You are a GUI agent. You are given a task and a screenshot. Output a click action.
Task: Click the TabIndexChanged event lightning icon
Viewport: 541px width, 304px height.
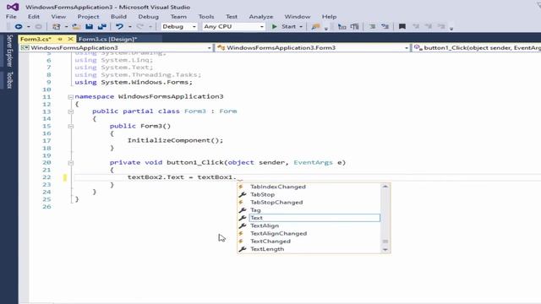click(x=242, y=187)
